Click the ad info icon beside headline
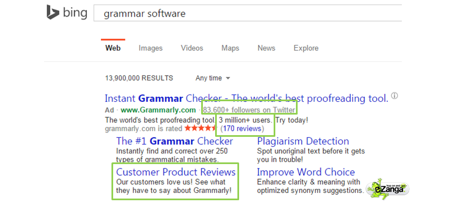457x203 pixels. (x=395, y=96)
